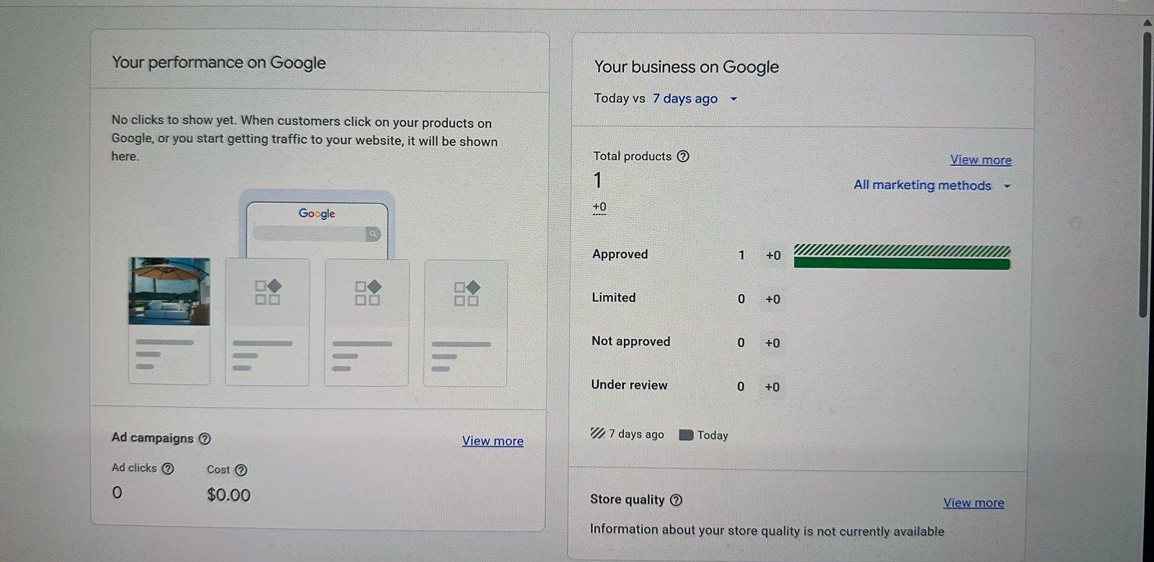Click the patio umbrella product thumbnail

(169, 291)
